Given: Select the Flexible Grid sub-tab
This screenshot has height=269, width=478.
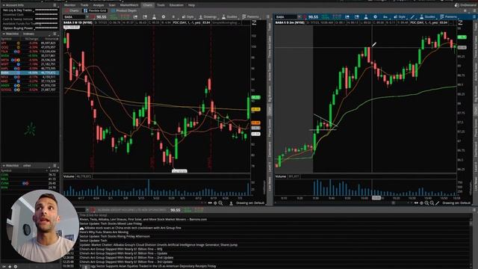Looking at the screenshot, I should coord(95,10).
